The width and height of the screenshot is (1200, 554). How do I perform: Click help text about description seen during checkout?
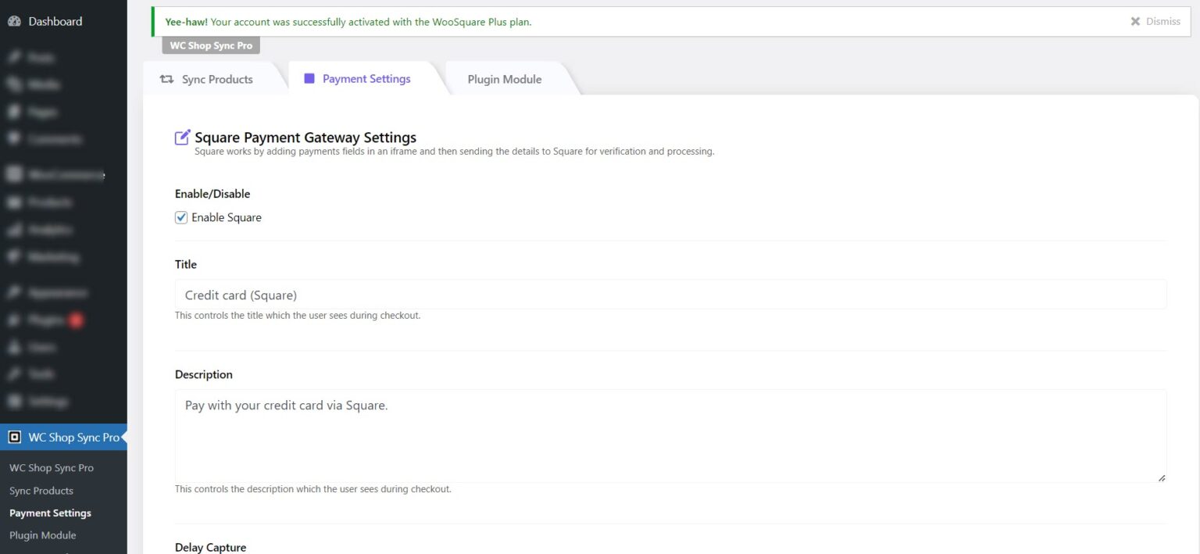pyautogui.click(x=313, y=489)
